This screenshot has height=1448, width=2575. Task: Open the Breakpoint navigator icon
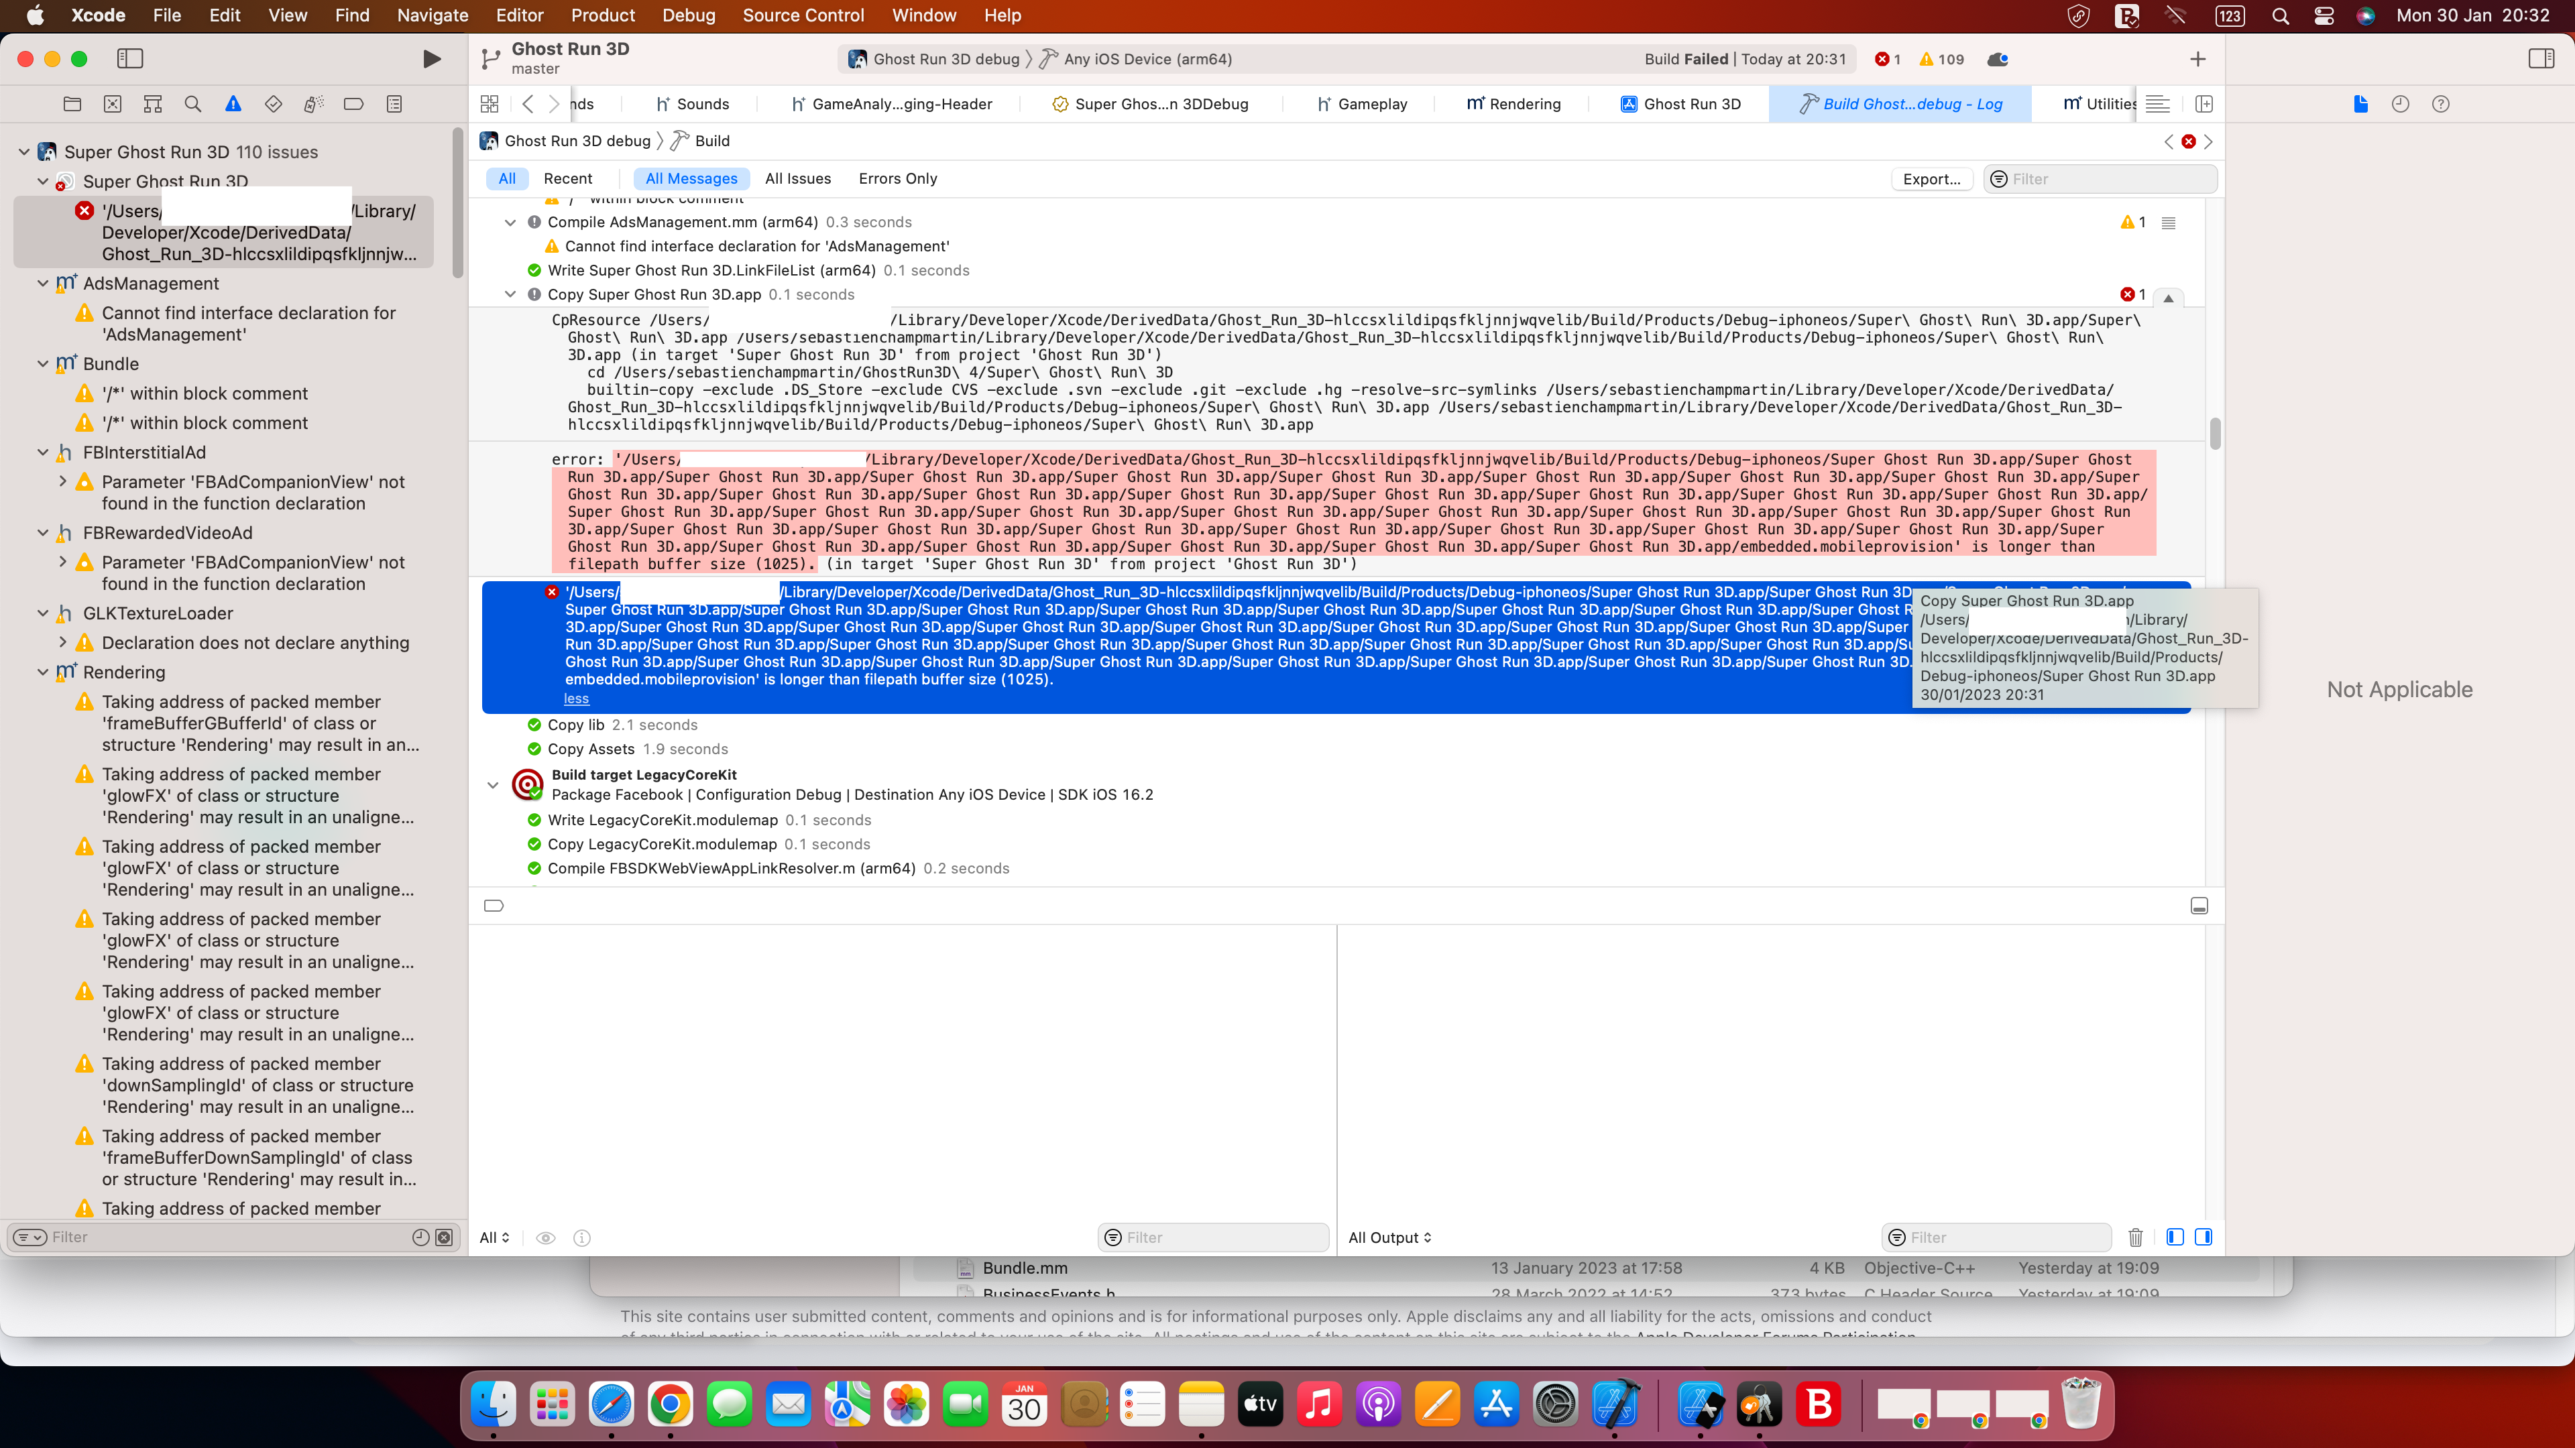tap(353, 104)
